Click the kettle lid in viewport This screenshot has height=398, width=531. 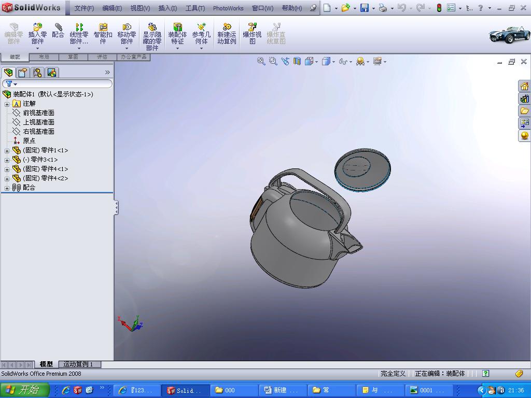pos(362,170)
